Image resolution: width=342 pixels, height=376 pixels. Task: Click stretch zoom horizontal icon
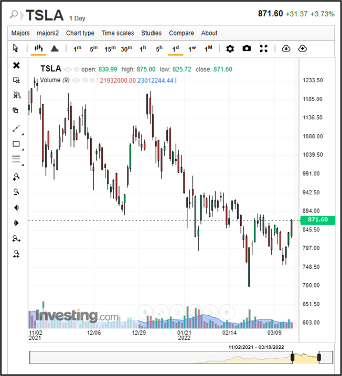[x=16, y=239]
